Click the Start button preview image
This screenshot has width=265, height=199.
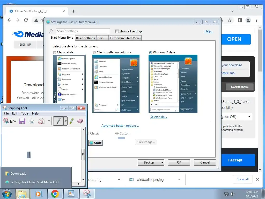pos(96,143)
